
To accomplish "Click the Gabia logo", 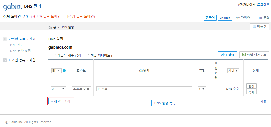I will (12, 6).
